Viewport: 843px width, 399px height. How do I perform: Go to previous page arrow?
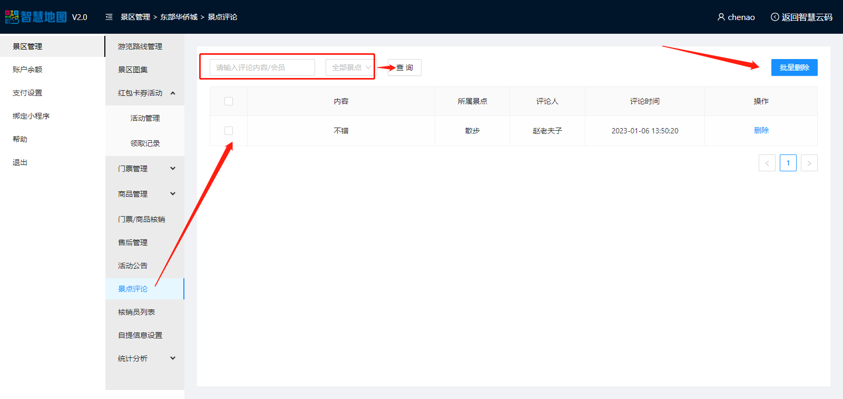[767, 163]
